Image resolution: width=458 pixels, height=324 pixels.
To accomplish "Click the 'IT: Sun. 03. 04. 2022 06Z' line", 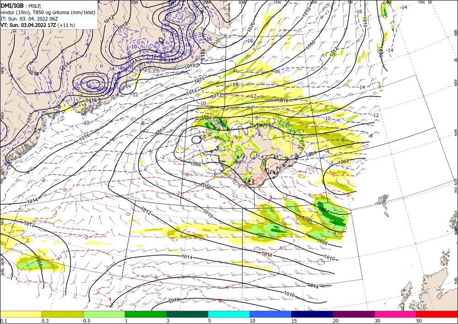I will (29, 19).
